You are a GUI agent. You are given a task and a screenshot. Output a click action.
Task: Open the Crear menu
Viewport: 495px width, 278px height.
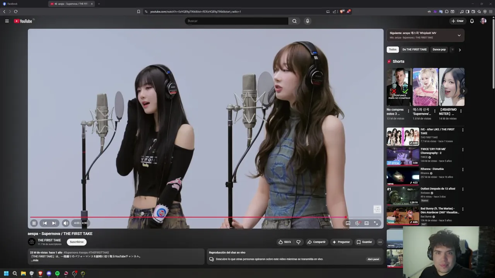click(x=457, y=21)
